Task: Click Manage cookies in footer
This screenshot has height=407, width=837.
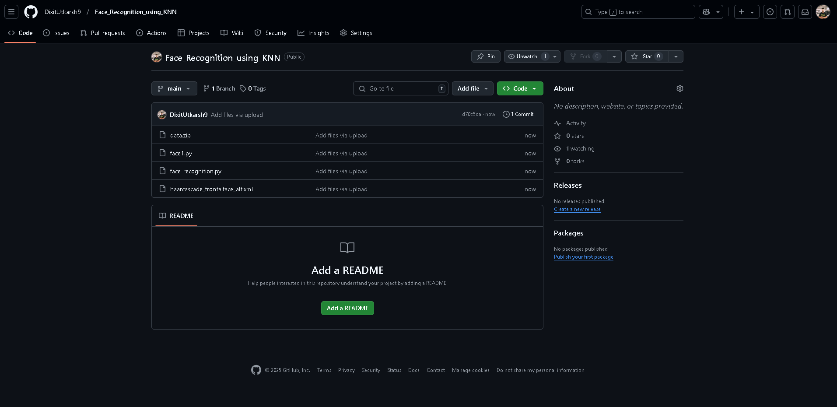Action: point(470,370)
